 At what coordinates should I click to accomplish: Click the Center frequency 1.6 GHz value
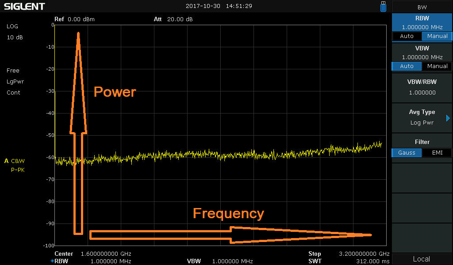click(106, 254)
